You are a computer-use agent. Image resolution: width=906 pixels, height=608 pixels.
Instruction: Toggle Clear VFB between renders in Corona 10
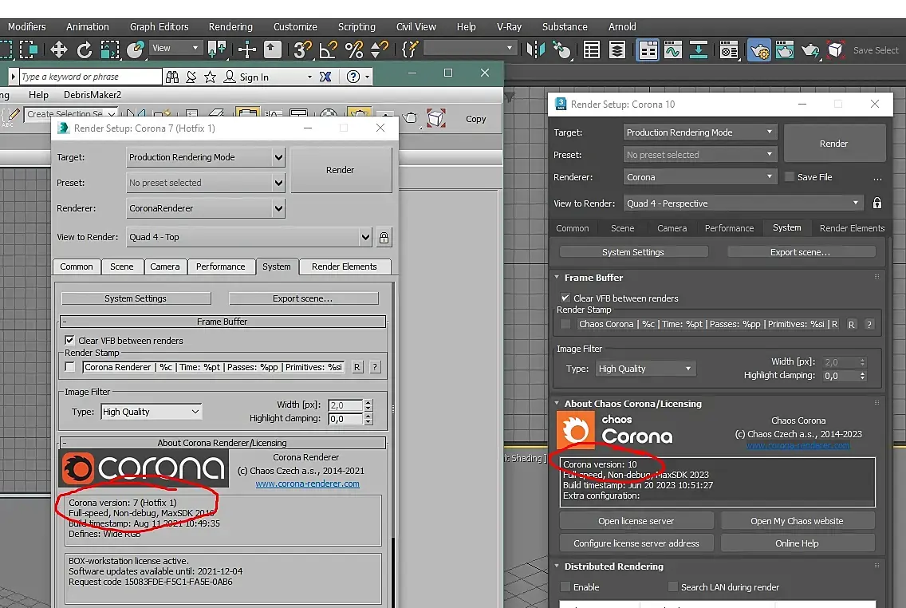565,298
